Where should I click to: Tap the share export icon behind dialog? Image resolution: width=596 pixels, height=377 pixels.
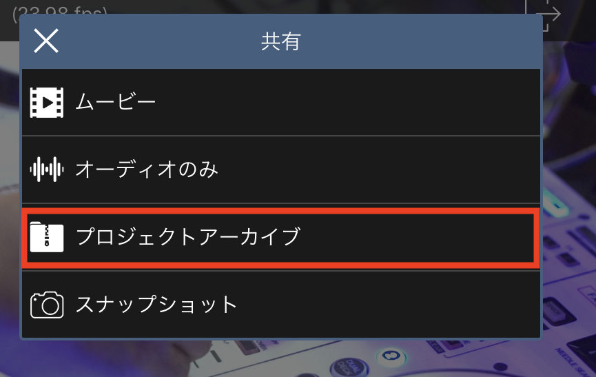(x=548, y=15)
